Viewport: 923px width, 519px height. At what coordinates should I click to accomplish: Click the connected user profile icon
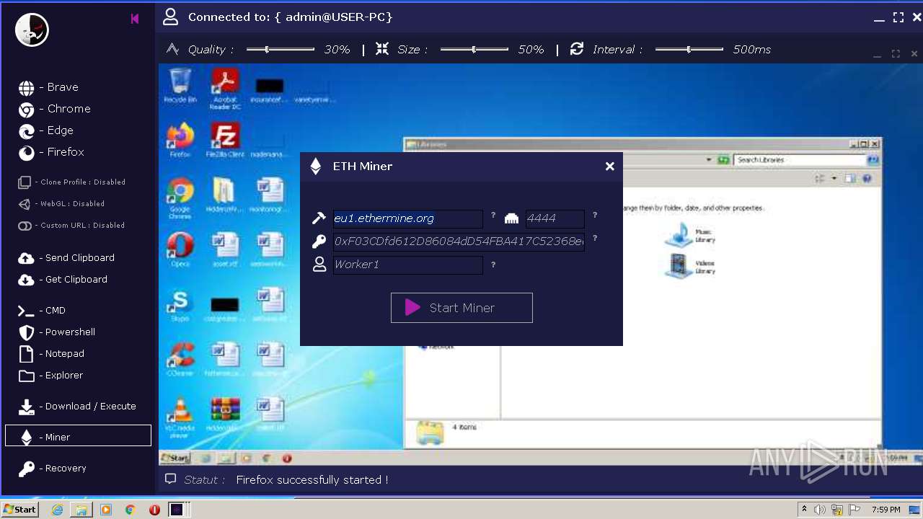click(x=170, y=17)
